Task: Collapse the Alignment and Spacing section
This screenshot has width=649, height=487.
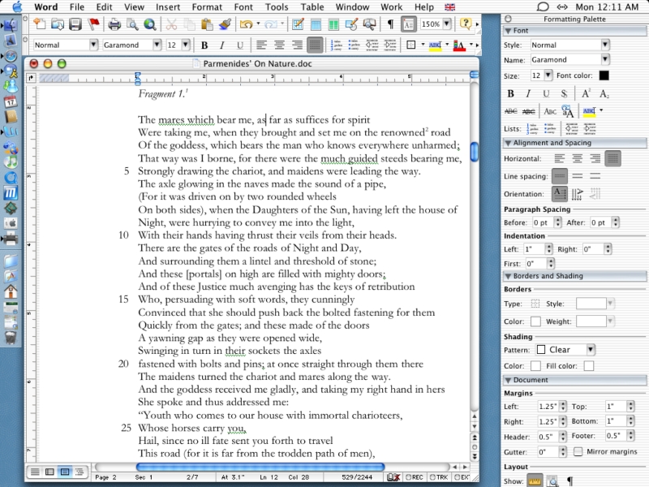Action: 508,143
